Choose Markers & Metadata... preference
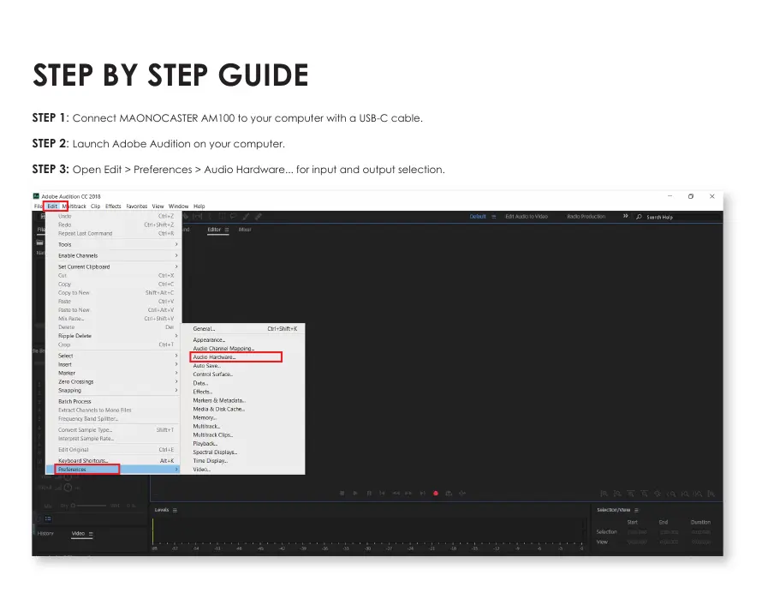This screenshot has height=593, width=762. click(x=243, y=401)
